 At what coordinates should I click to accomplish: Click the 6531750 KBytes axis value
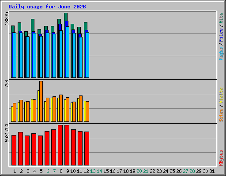7,133
